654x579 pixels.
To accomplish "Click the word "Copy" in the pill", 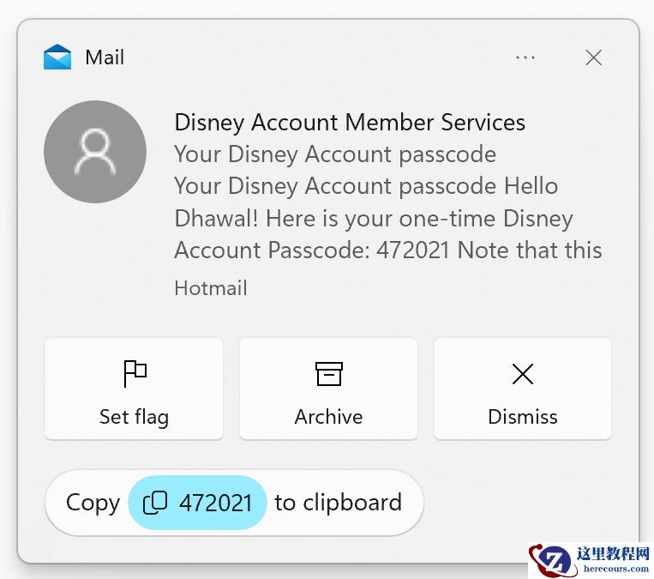I will click(93, 503).
